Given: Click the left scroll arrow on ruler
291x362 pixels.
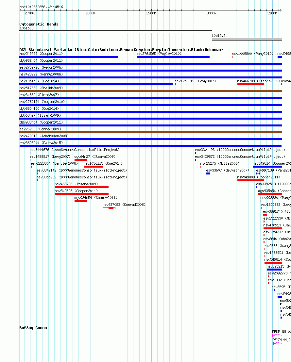Looking at the screenshot, I should pos(21,10).
